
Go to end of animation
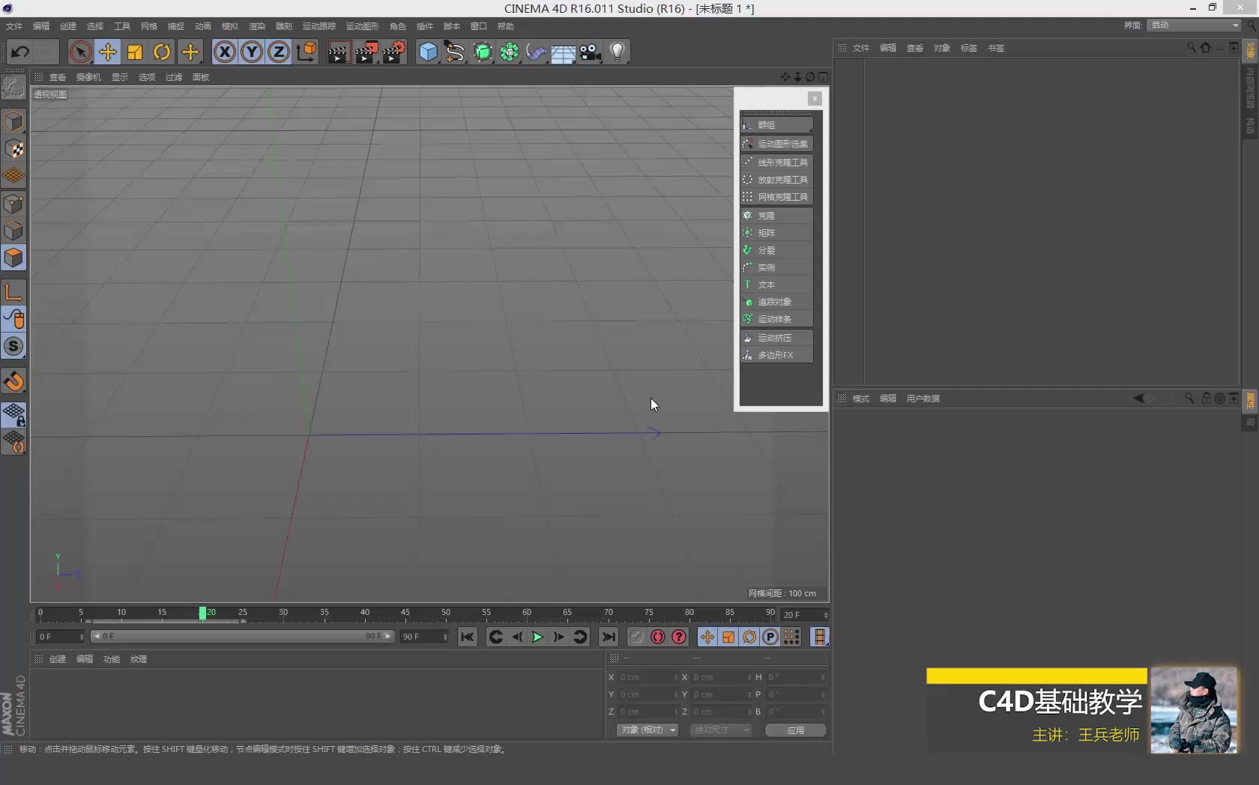(609, 637)
